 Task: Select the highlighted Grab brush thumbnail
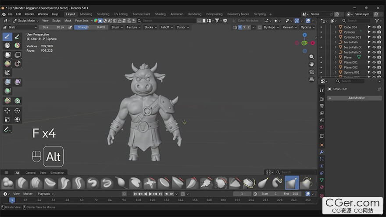(x=292, y=183)
